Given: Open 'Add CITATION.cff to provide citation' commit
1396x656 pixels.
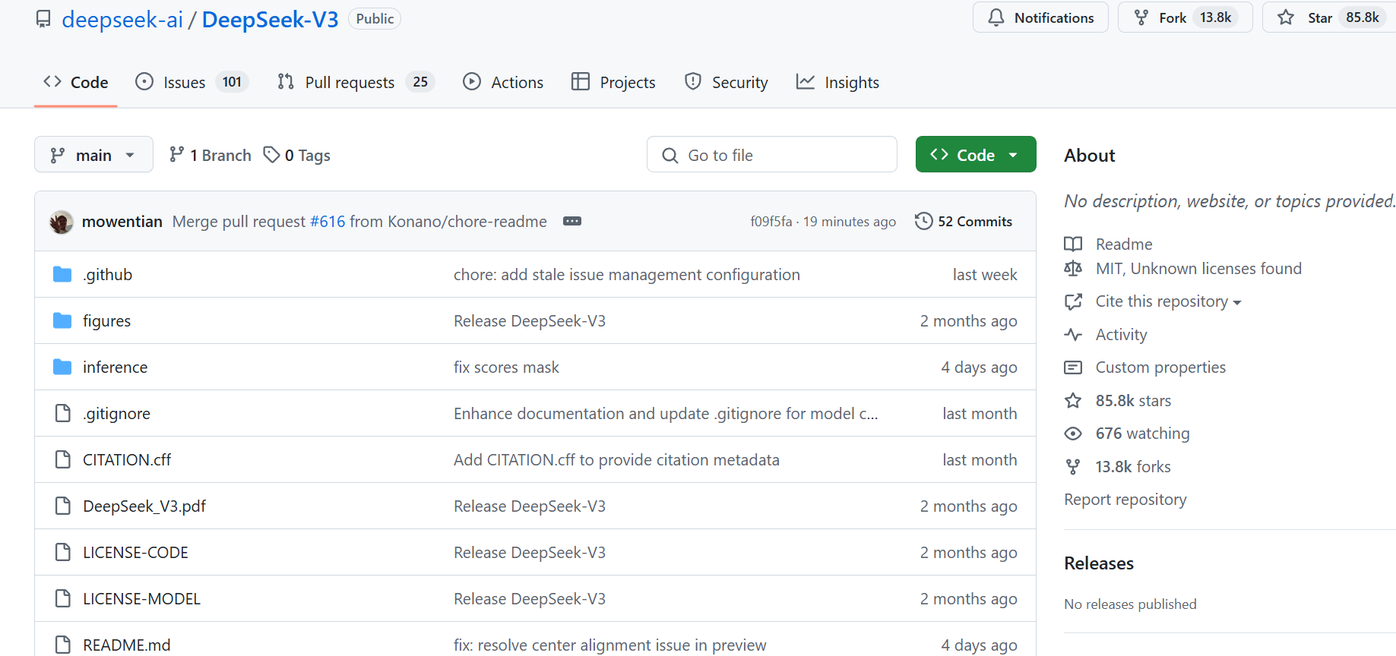Looking at the screenshot, I should pyautogui.click(x=616, y=459).
